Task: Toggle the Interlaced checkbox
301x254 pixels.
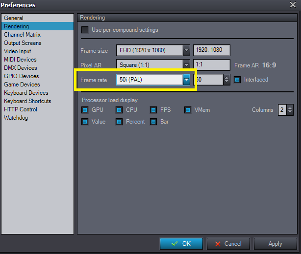Action: (x=237, y=80)
